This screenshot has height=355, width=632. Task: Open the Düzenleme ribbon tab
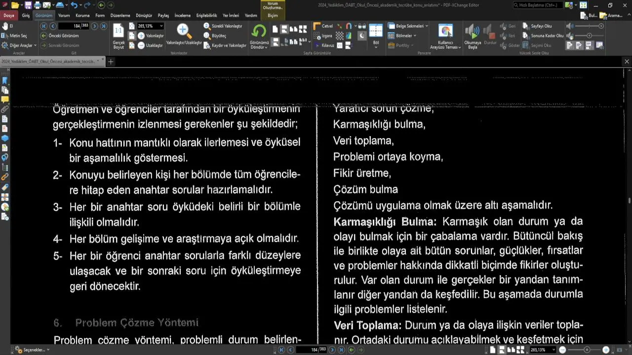[120, 15]
